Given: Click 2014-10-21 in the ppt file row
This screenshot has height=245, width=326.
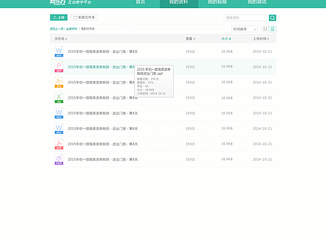Looking at the screenshot, I should pos(262,67).
